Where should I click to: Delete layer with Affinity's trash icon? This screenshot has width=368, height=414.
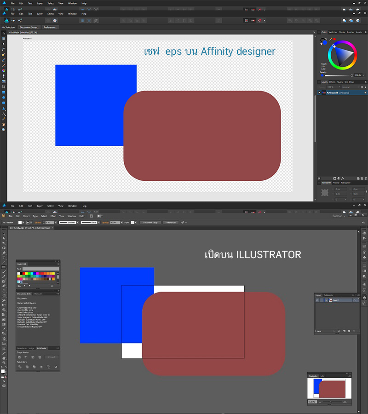tap(366, 178)
